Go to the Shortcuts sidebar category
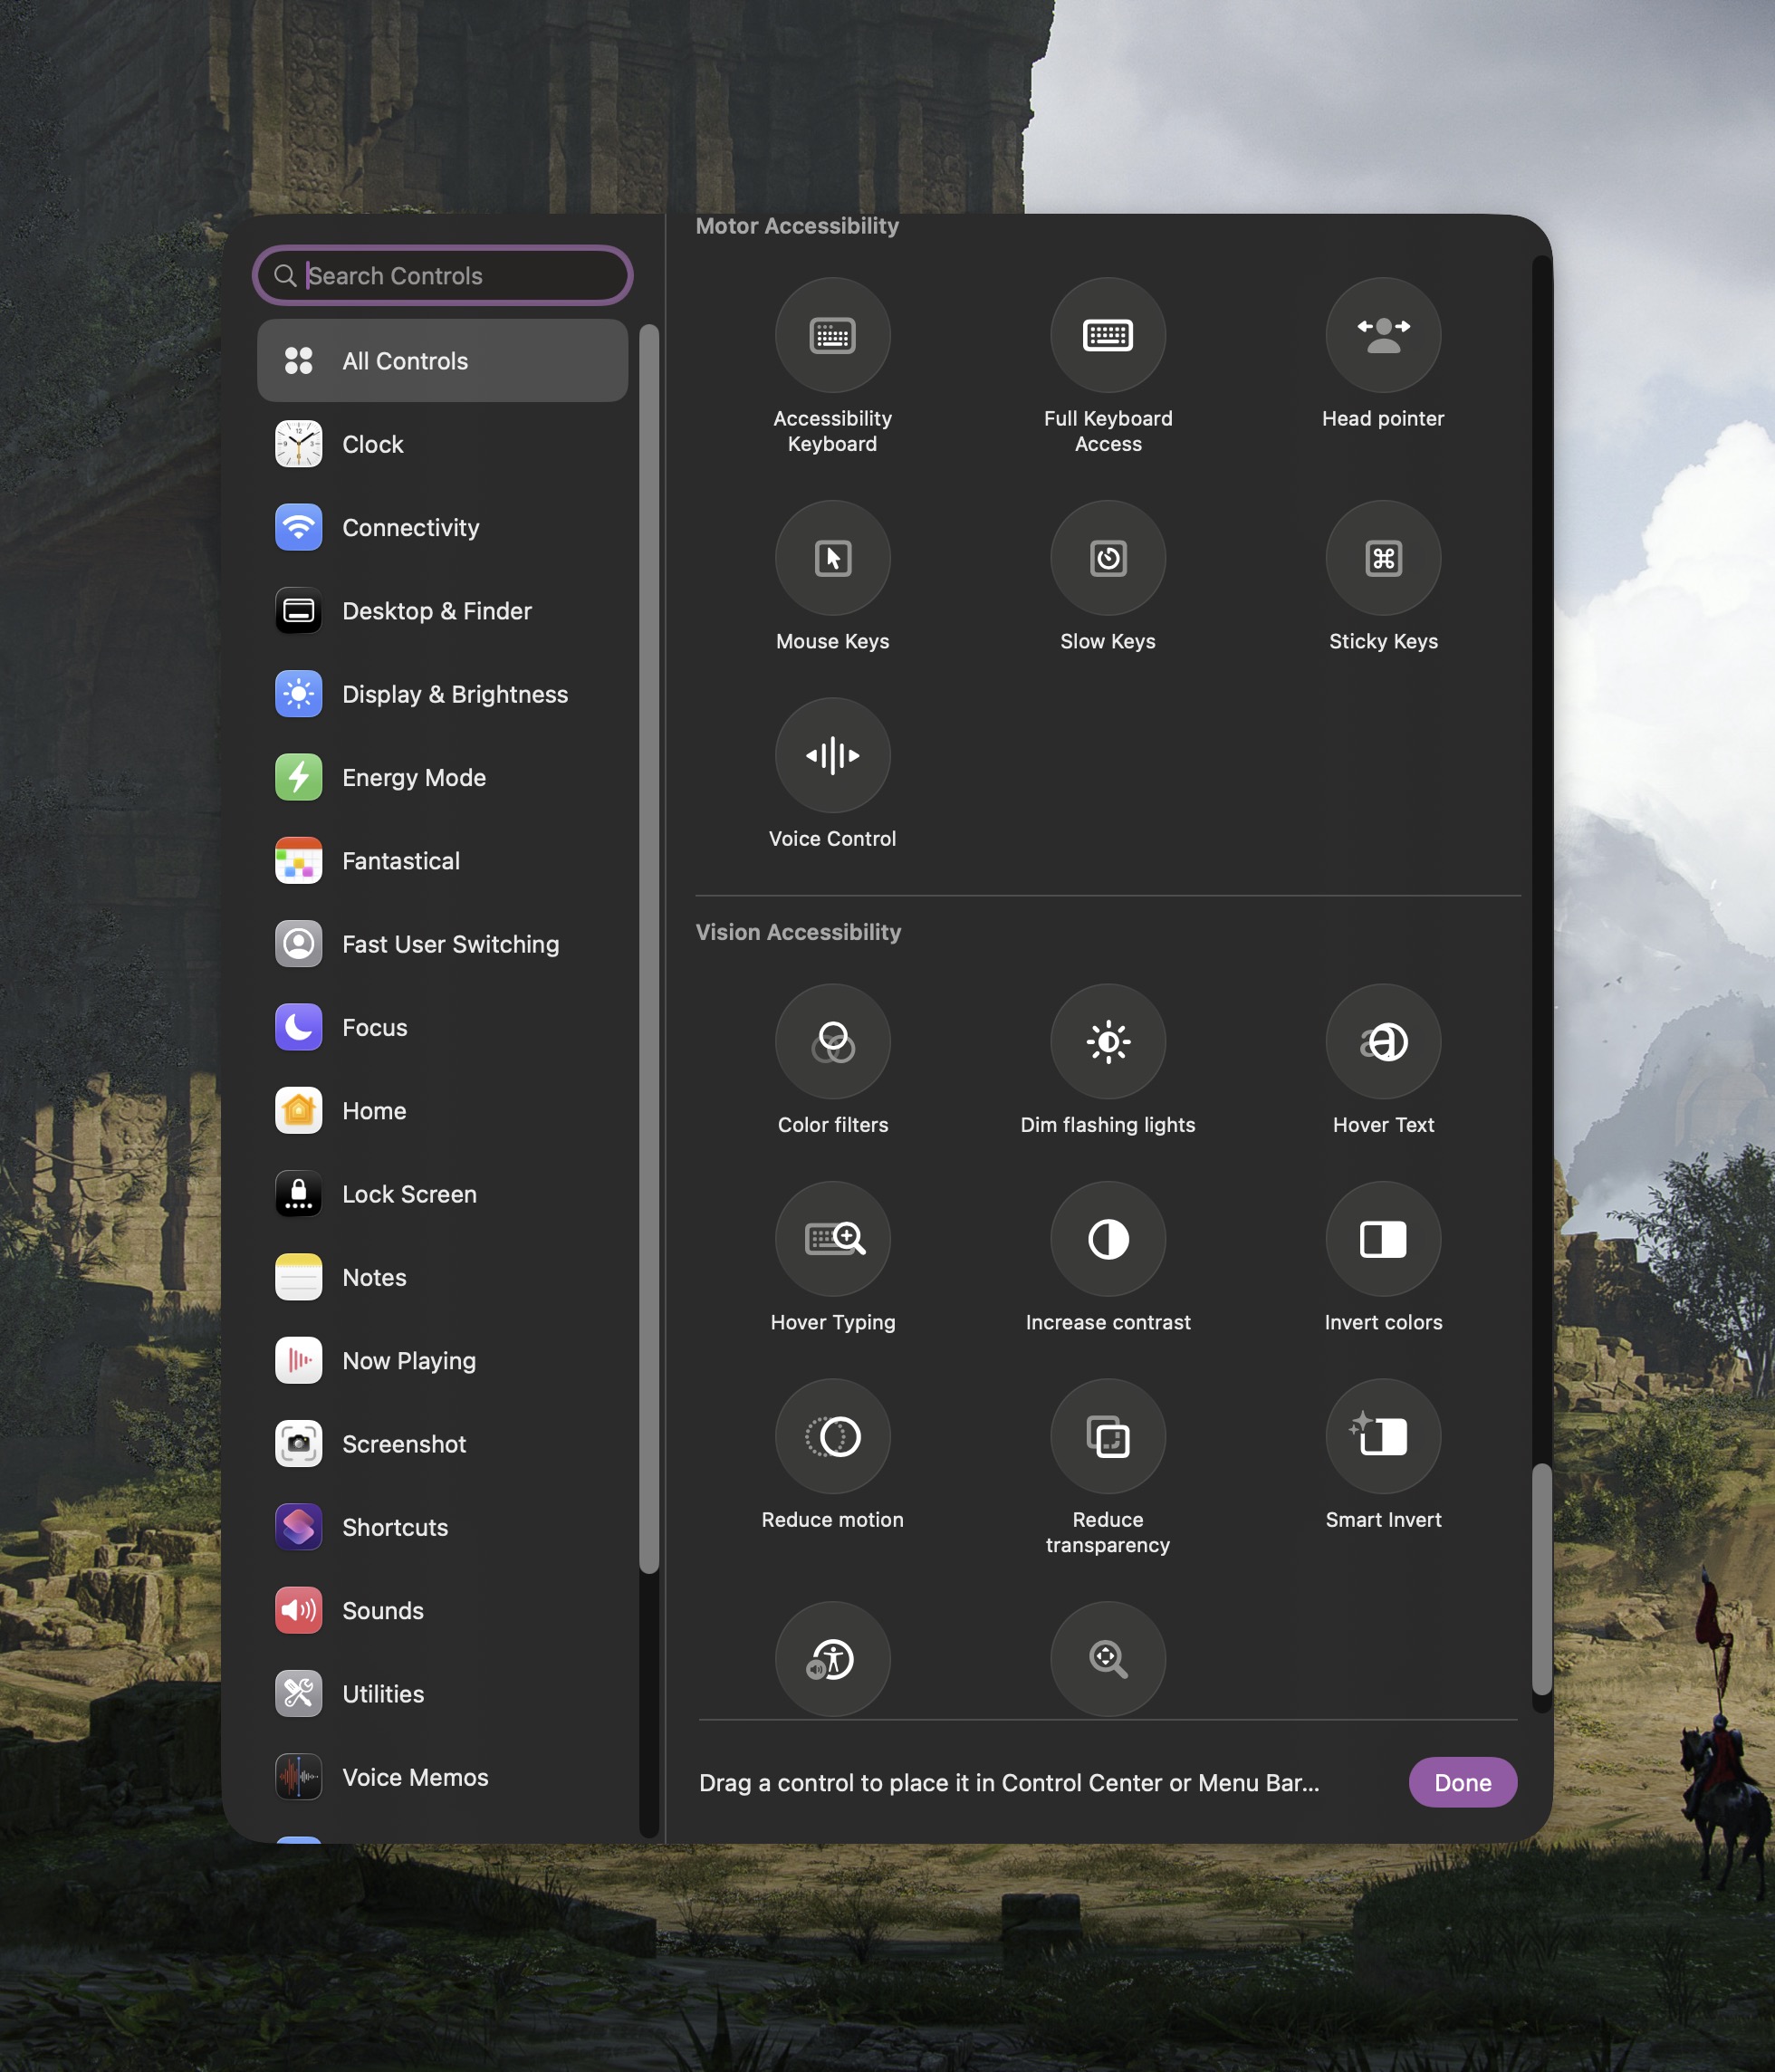1775x2072 pixels. click(394, 1527)
